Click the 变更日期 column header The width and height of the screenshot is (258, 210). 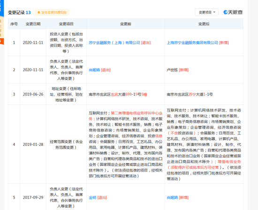pos(33,24)
